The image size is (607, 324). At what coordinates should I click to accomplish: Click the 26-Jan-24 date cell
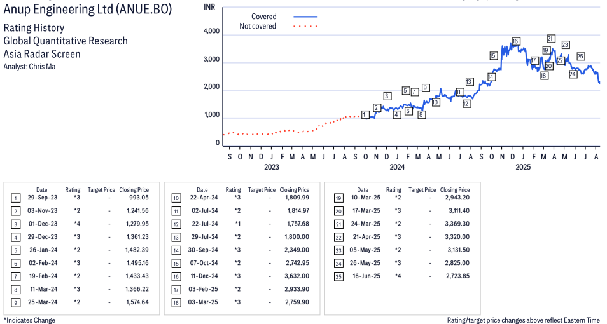coord(43,250)
